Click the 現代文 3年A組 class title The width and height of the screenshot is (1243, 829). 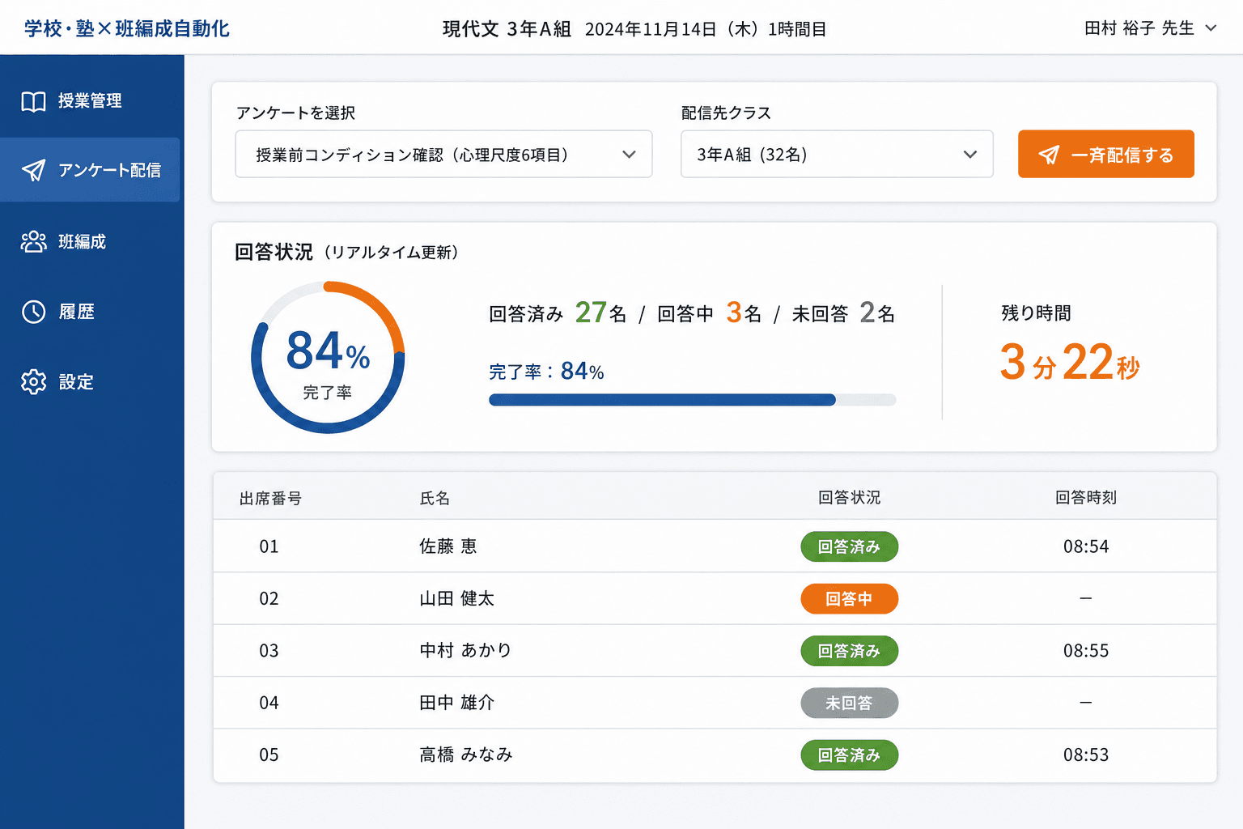coord(507,29)
